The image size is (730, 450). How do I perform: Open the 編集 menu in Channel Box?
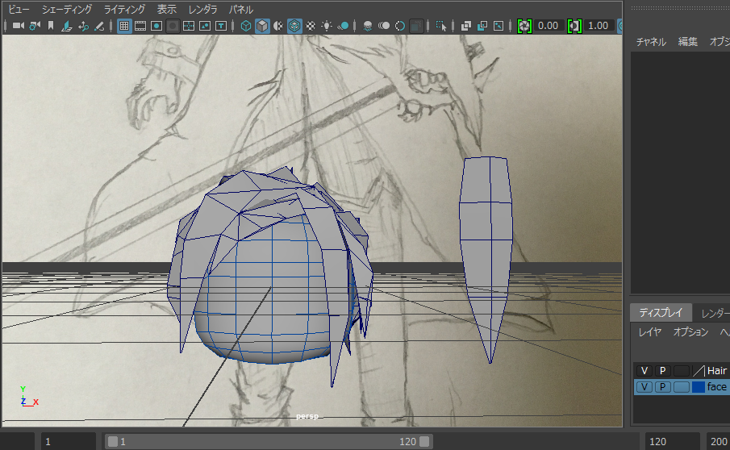pyautogui.click(x=687, y=42)
